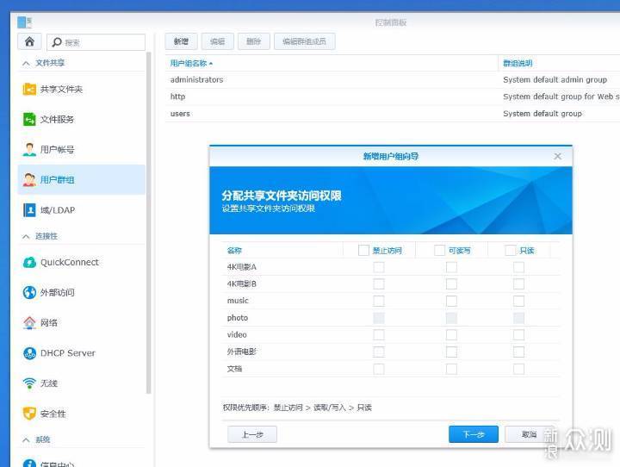Sort by 用户组名称 column header
620x467 pixels.
click(x=191, y=63)
